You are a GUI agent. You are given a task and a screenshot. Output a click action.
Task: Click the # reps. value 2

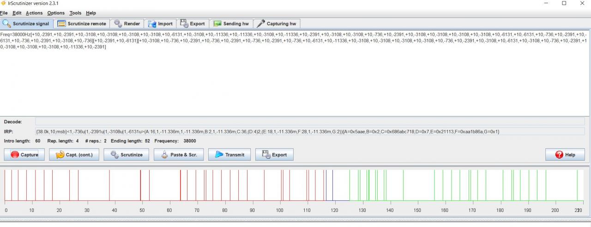tap(105, 141)
